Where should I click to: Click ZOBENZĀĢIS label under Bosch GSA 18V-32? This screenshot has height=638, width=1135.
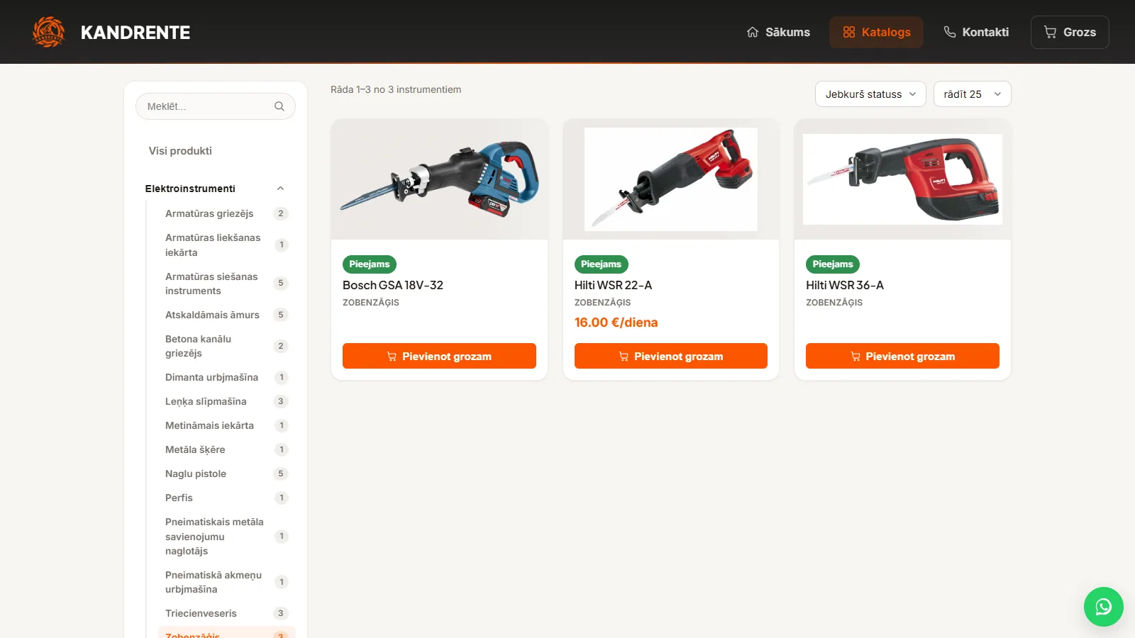(371, 303)
